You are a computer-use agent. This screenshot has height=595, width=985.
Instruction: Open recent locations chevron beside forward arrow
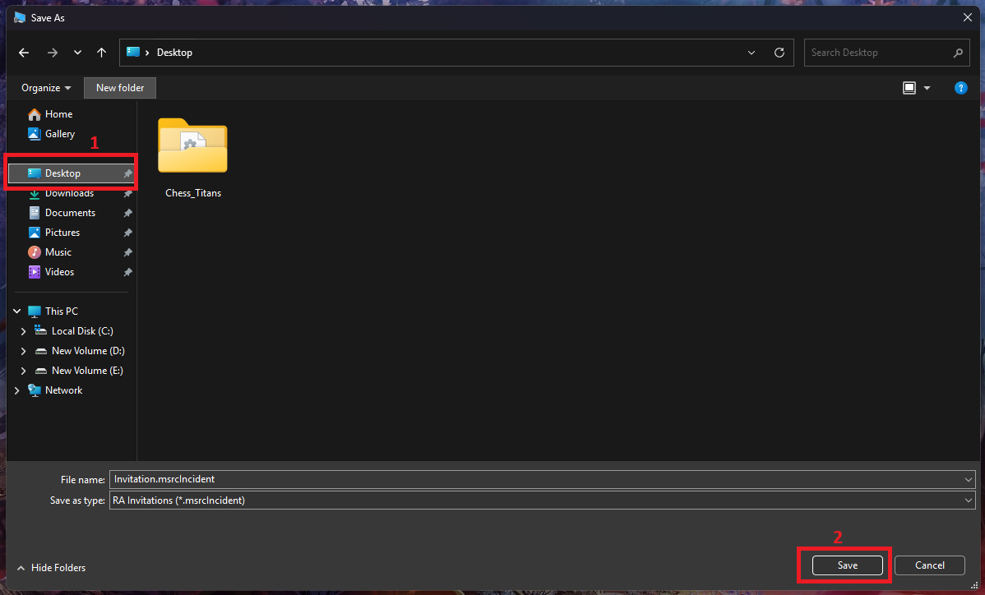78,53
